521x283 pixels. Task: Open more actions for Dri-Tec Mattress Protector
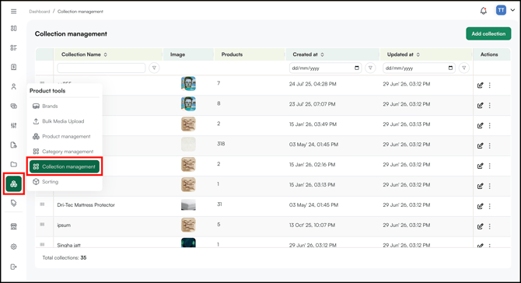(489, 206)
